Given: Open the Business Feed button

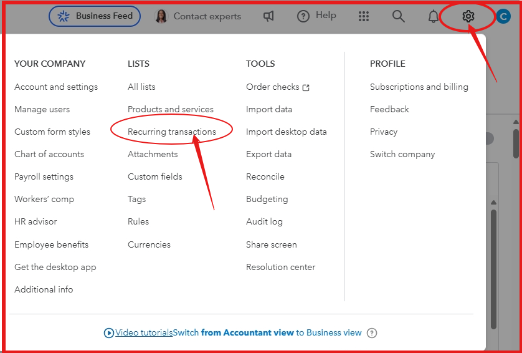Looking at the screenshot, I should [x=95, y=16].
